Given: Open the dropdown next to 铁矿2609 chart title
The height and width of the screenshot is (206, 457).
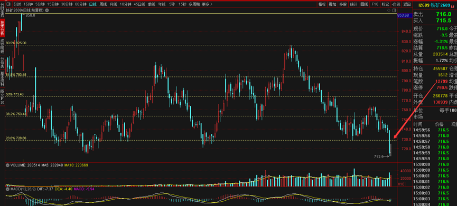Looking at the screenshot, I should (47, 10).
